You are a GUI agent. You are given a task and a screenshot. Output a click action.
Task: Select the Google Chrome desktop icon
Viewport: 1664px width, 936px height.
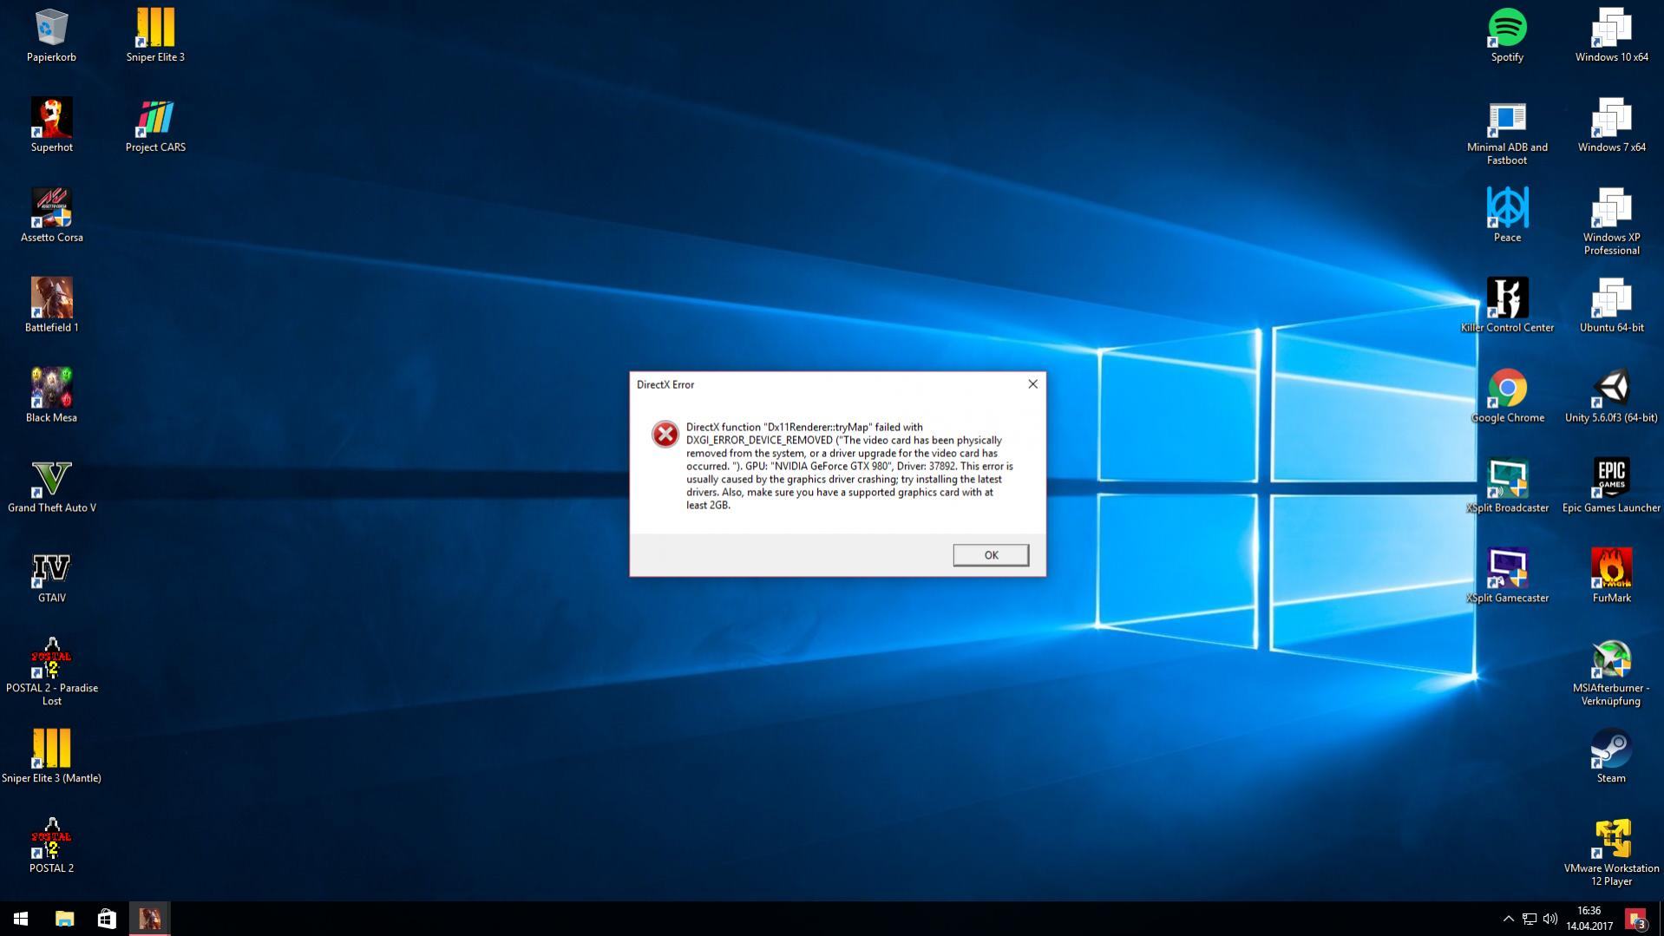1507,396
